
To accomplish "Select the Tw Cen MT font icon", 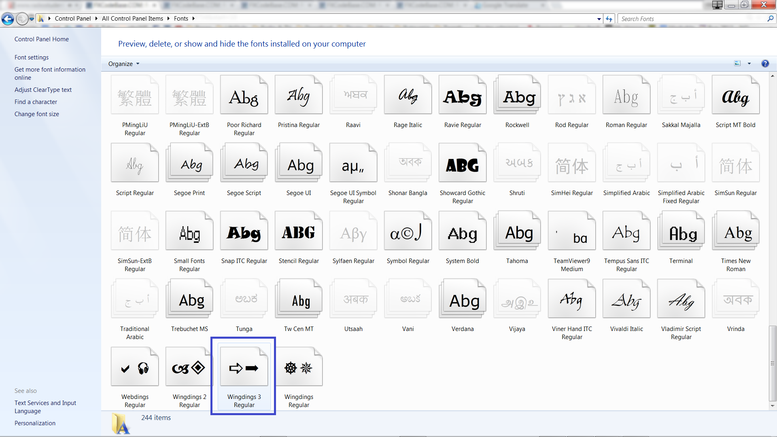I will pos(299,298).
